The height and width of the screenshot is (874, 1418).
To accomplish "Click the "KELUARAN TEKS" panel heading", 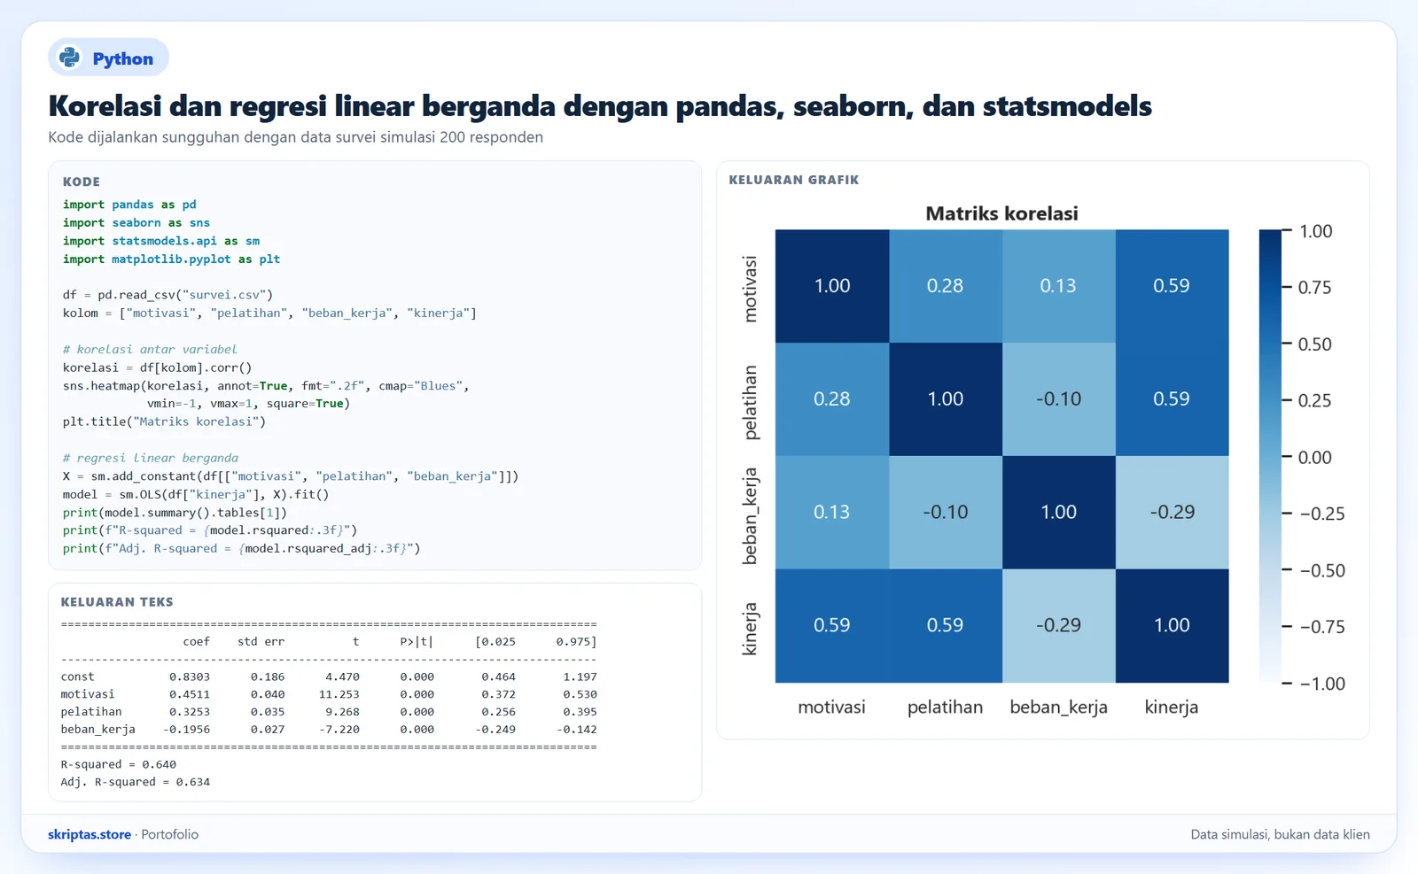I will [x=117, y=602].
